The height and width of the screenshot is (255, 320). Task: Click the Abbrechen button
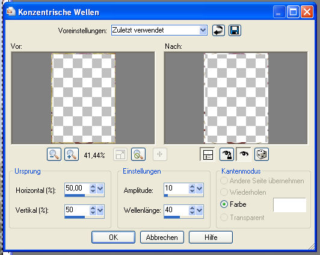coord(162,237)
